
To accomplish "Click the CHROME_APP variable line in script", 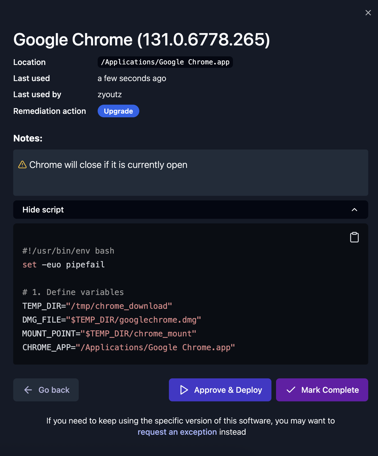I will [x=128, y=347].
